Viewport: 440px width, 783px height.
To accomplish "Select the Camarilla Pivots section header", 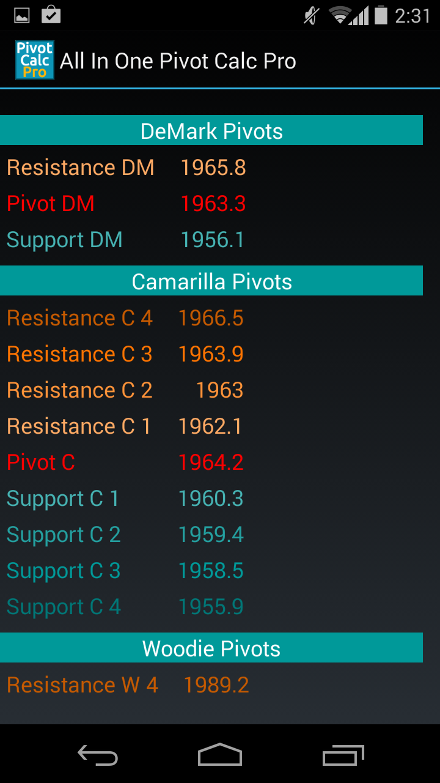I will coord(211,281).
